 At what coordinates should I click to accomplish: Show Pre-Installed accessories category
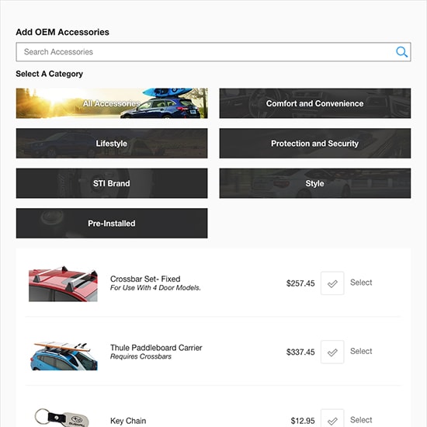(x=112, y=224)
